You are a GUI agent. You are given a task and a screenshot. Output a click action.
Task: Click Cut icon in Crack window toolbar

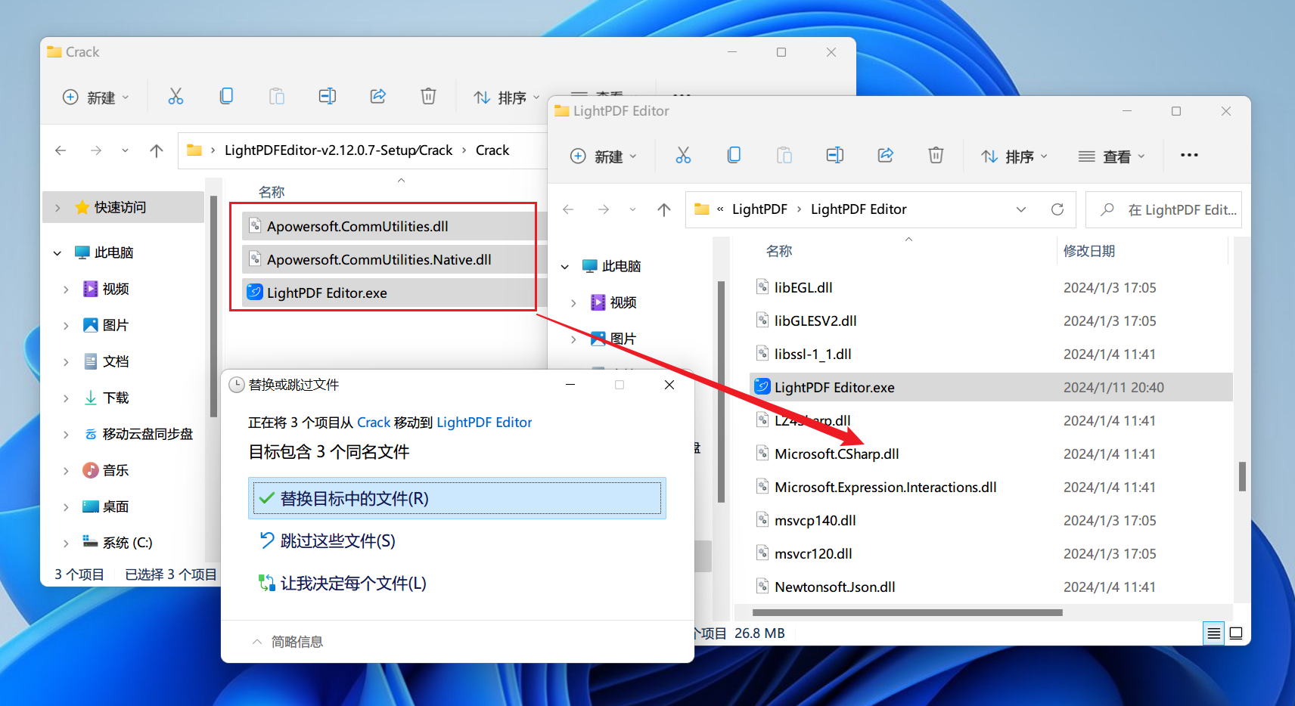(175, 96)
